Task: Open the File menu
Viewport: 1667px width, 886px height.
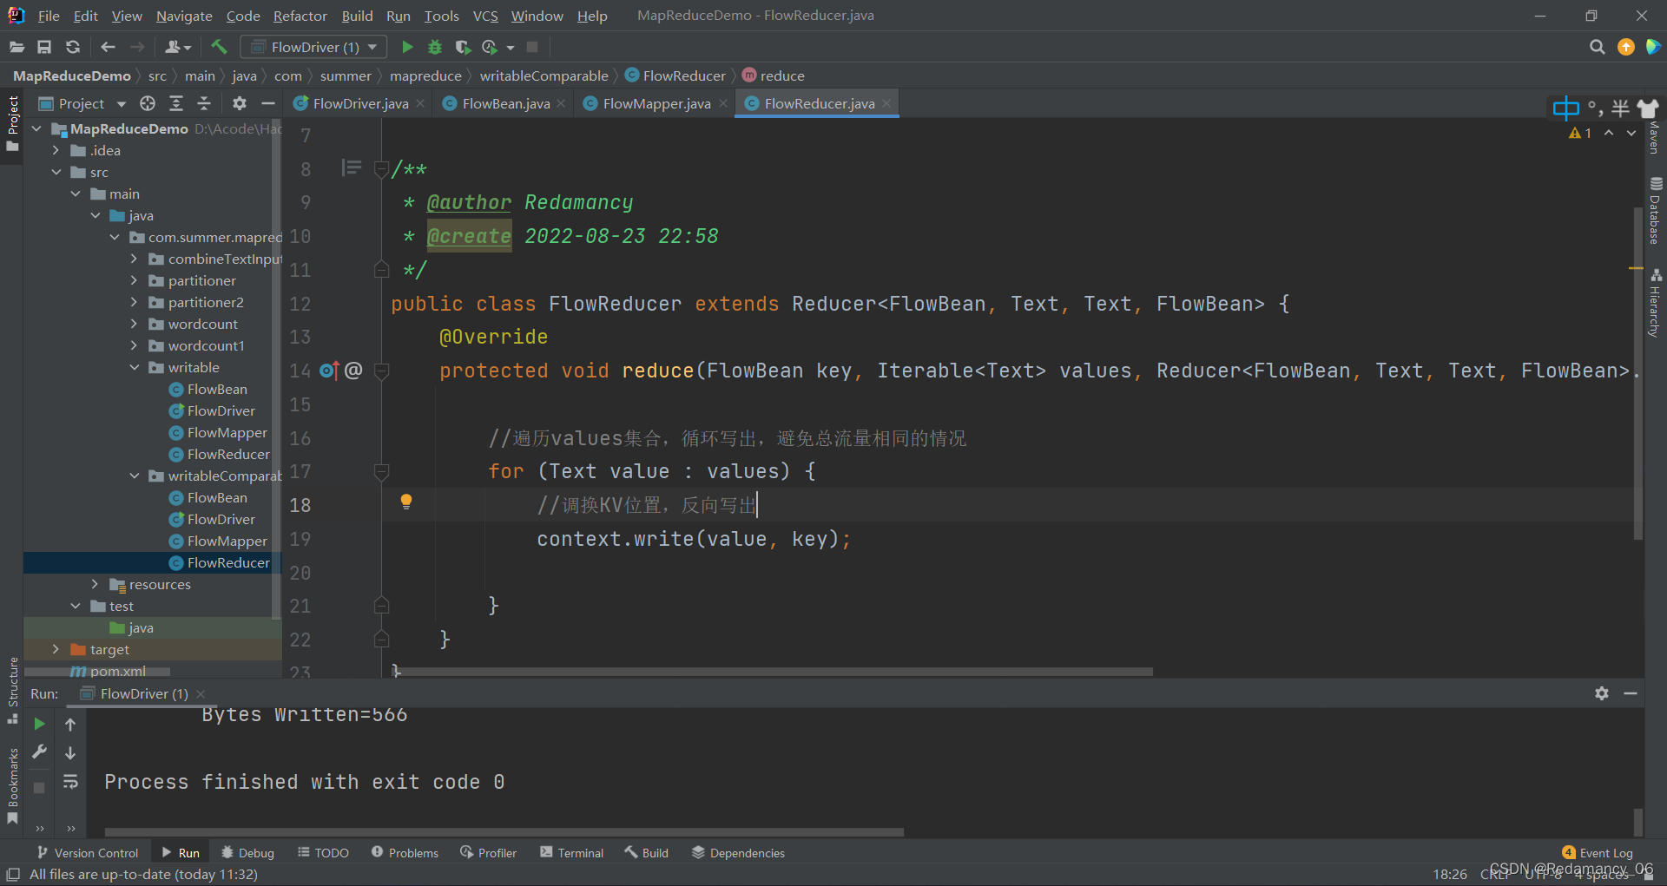Action: click(49, 16)
